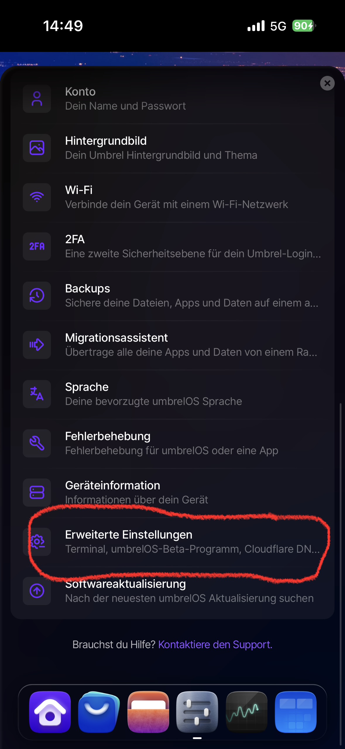345x749 pixels.
Task: Open Live Usage monitor dock icon
Action: pyautogui.click(x=246, y=712)
